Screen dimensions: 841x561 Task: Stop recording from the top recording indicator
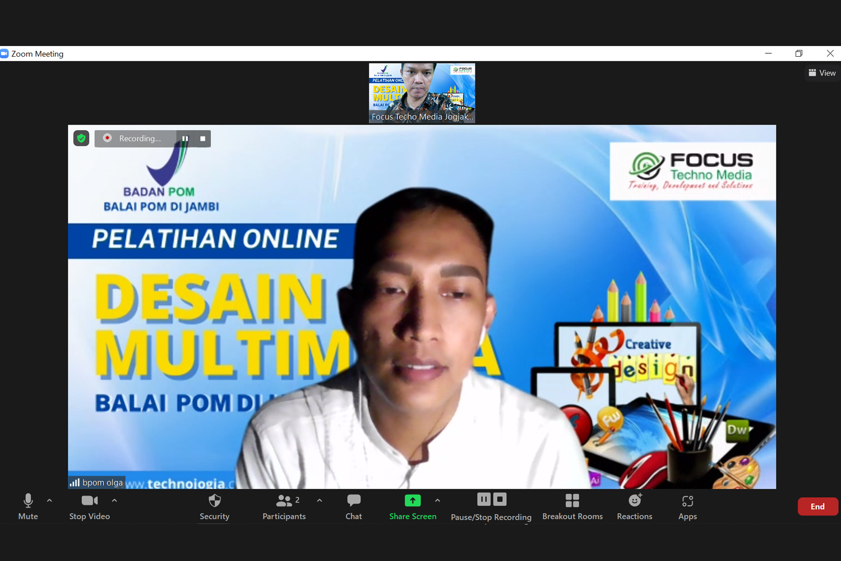[202, 139]
